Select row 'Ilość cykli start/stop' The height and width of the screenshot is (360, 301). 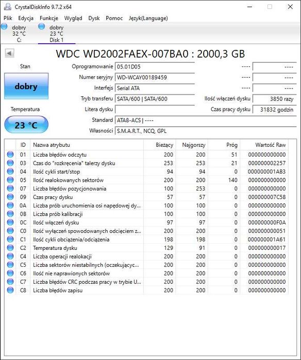coord(146,172)
